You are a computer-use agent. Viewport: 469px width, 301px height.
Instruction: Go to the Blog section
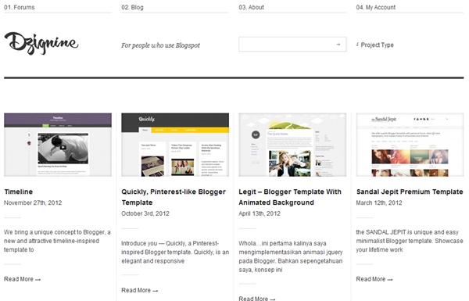[132, 7]
